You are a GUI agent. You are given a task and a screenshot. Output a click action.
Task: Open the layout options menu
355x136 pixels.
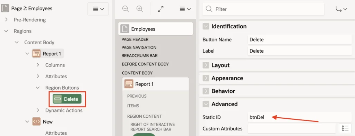[185, 9]
